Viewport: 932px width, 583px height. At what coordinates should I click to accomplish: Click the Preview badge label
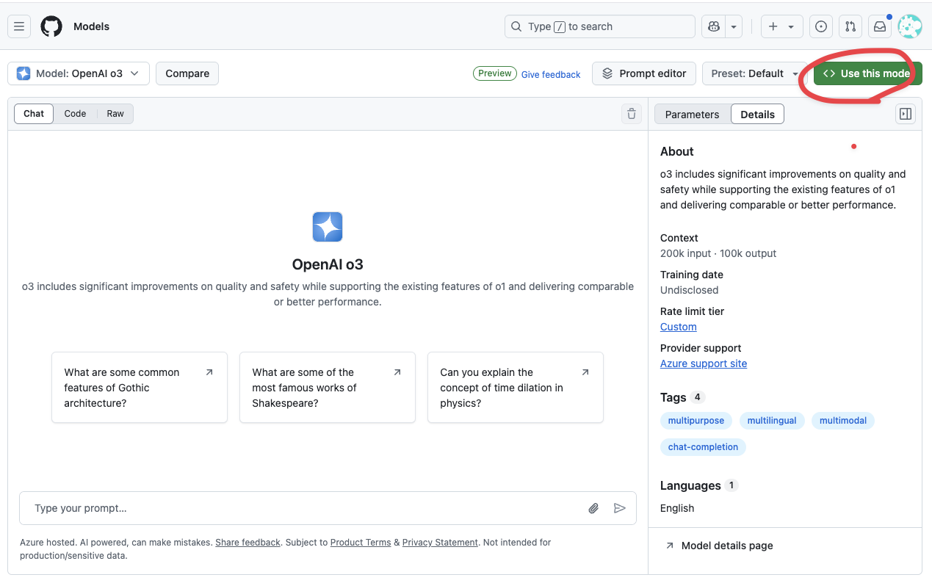click(x=495, y=73)
